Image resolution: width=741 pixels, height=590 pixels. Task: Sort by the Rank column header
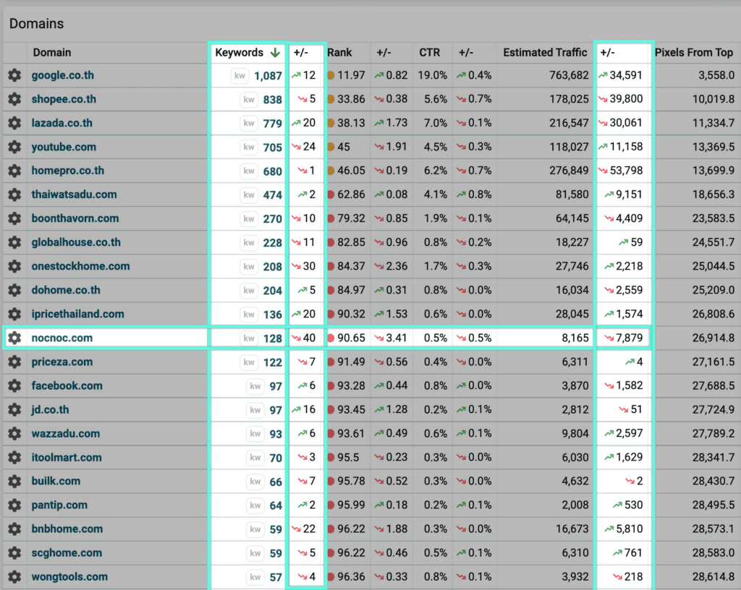pos(339,52)
